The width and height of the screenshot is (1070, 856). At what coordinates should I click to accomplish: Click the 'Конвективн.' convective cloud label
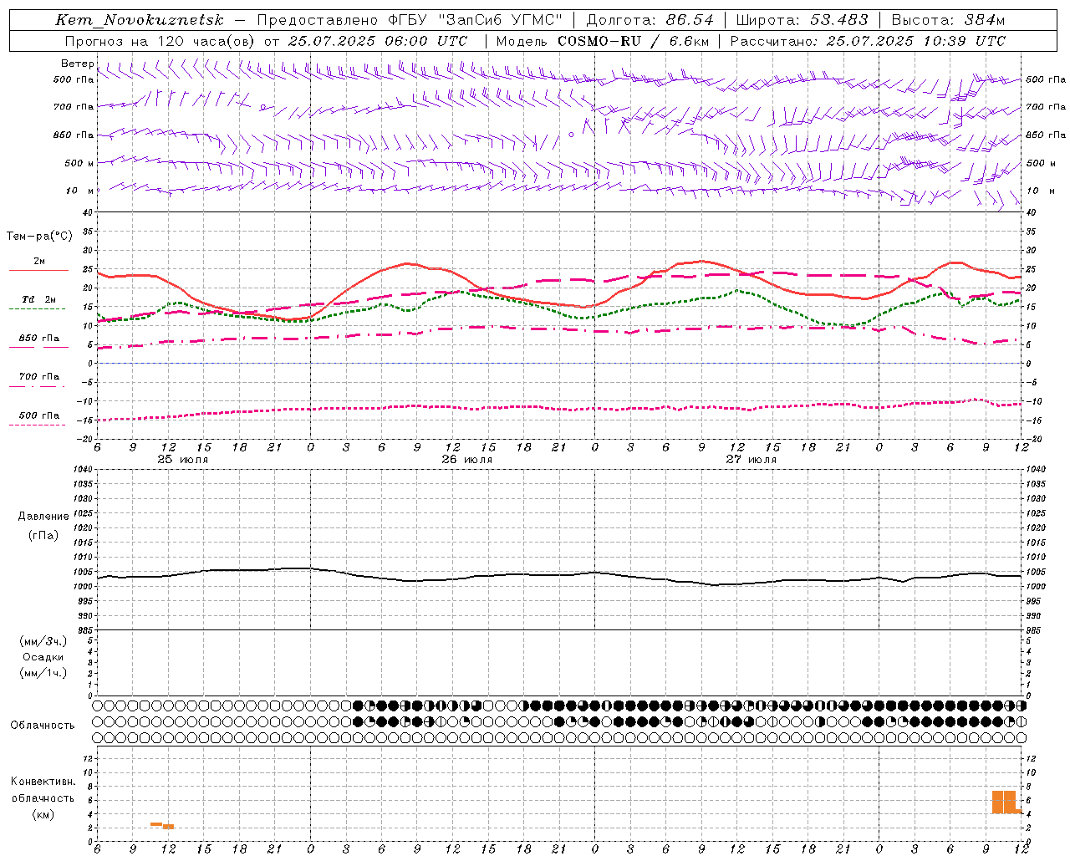[43, 782]
